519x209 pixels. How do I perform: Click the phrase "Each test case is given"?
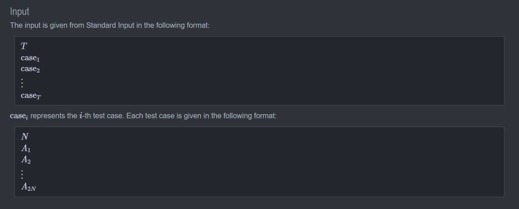(164, 116)
